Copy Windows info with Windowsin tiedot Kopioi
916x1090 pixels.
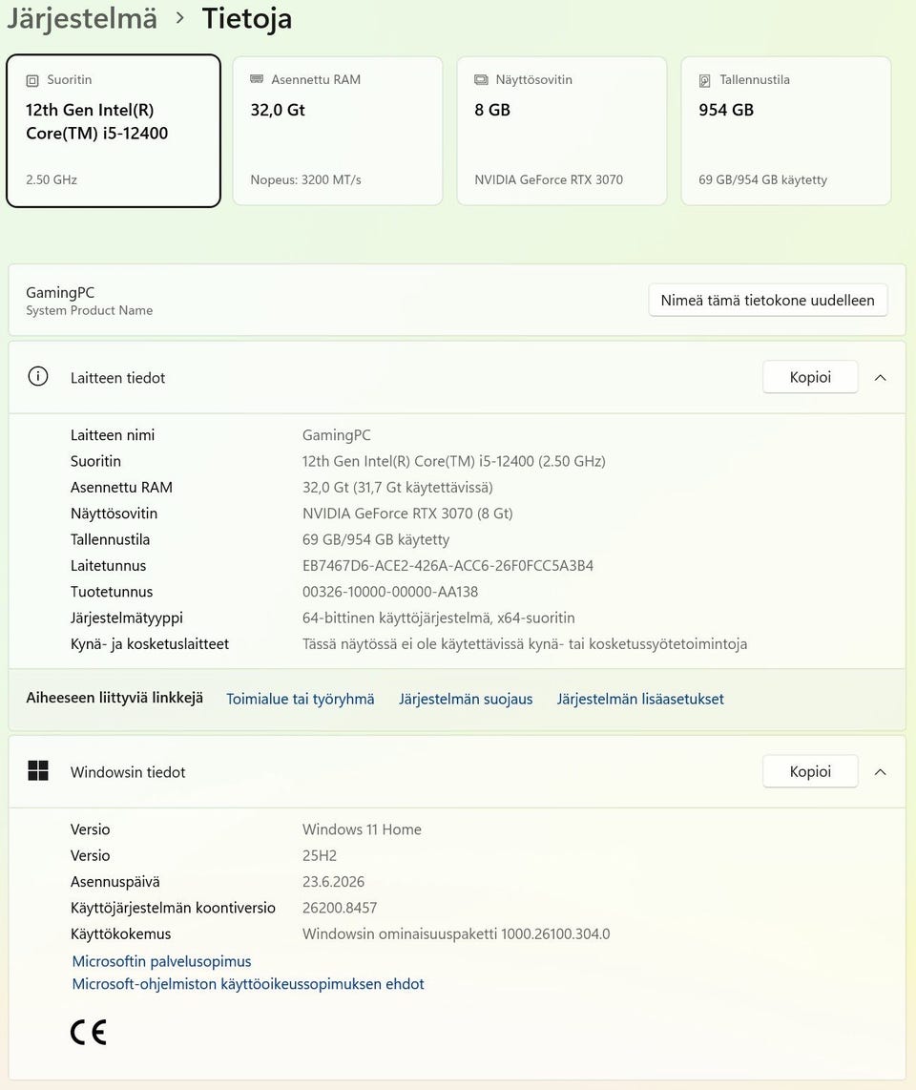pos(810,771)
